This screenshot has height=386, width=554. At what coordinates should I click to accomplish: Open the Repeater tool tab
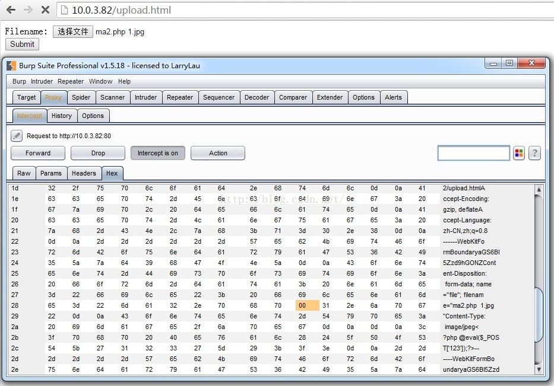click(x=180, y=97)
